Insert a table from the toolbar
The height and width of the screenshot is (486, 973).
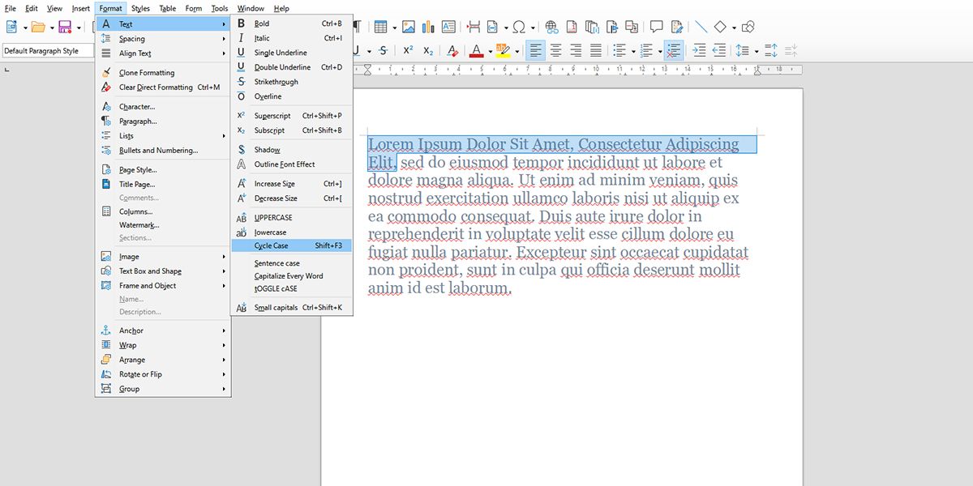click(x=381, y=26)
